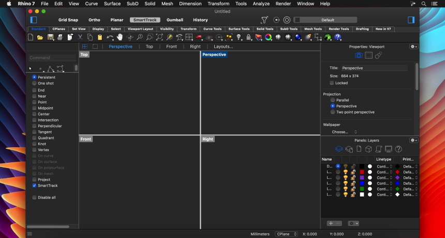The width and height of the screenshot is (445, 238).
Task: Enable the End object snap
Action: (34, 90)
